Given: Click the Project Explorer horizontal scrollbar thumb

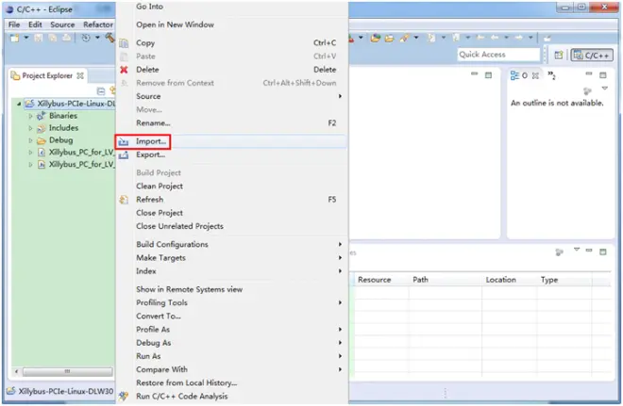Looking at the screenshot, I should [x=67, y=371].
